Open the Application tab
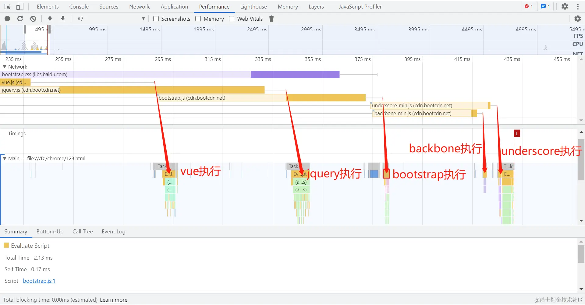 pos(174,6)
